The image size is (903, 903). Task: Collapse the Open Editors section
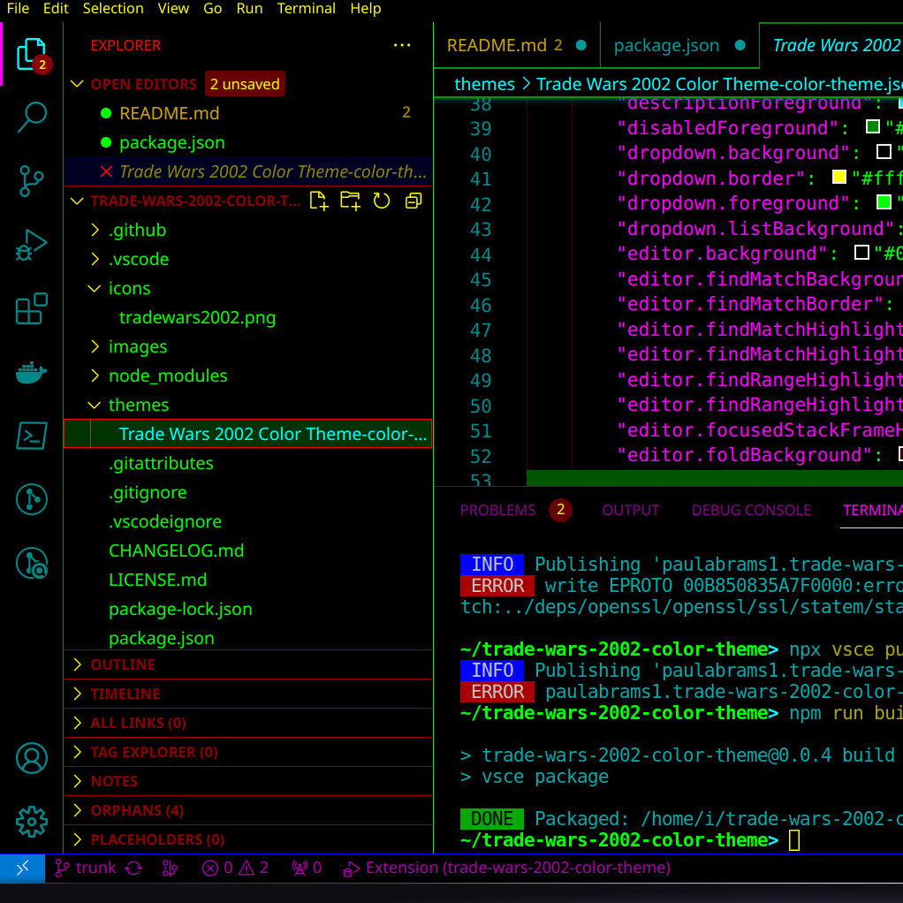77,84
